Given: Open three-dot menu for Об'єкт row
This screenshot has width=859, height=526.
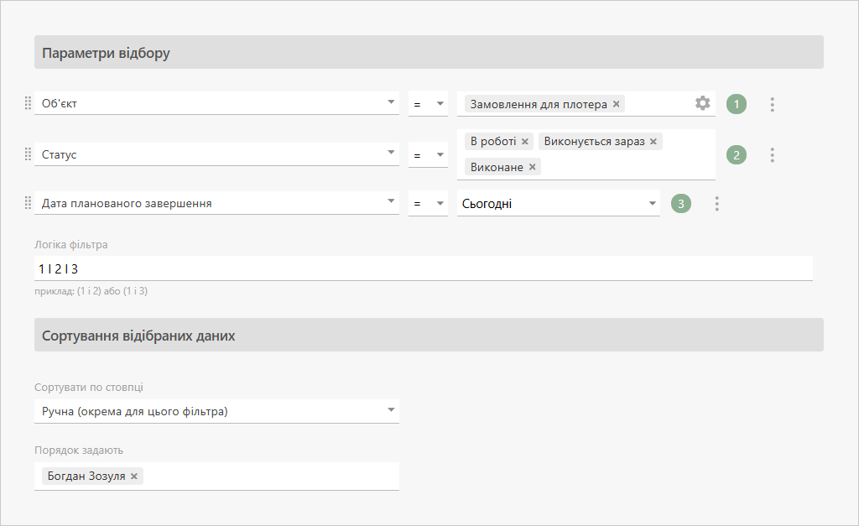Looking at the screenshot, I should pyautogui.click(x=772, y=104).
